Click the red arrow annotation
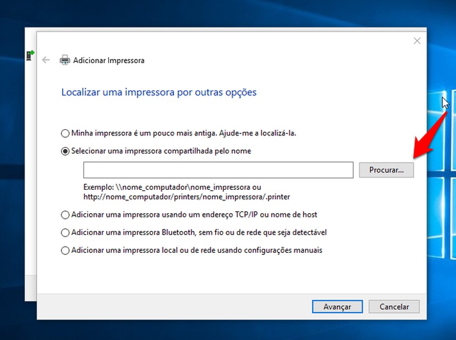The image size is (456, 340). pyautogui.click(x=430, y=136)
